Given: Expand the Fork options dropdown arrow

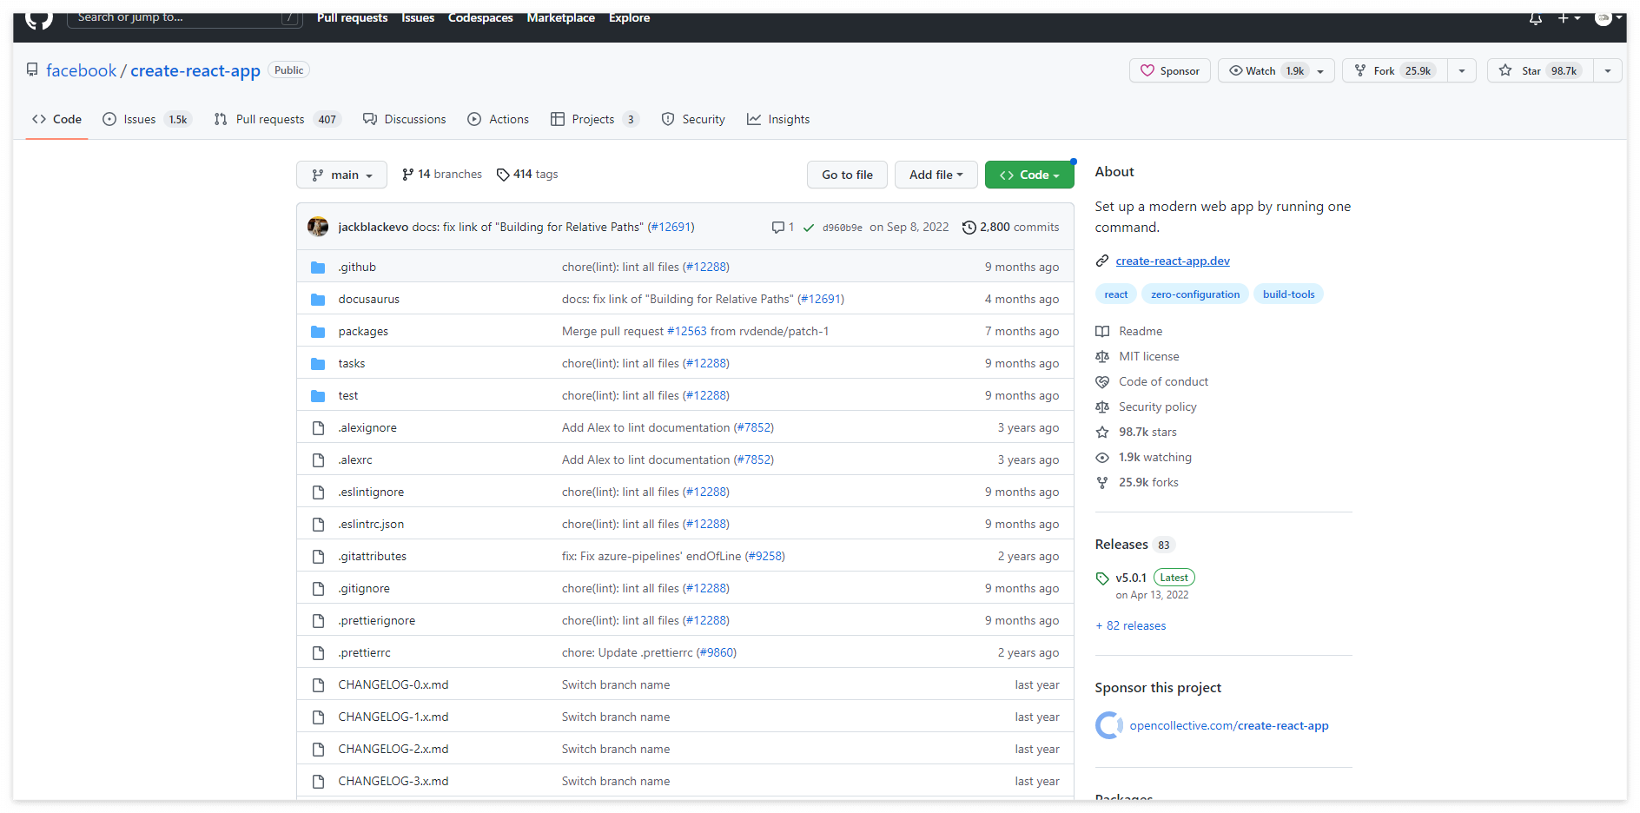Looking at the screenshot, I should 1462,71.
